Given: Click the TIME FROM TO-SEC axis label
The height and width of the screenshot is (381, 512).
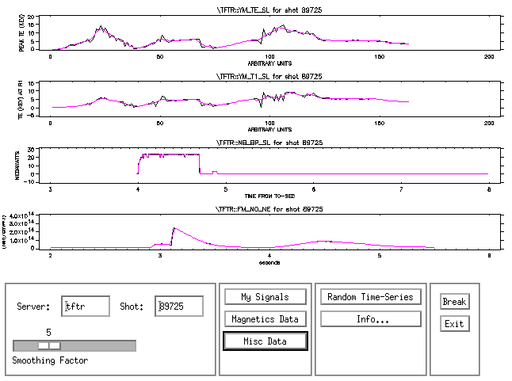Looking at the screenshot, I should (269, 195).
